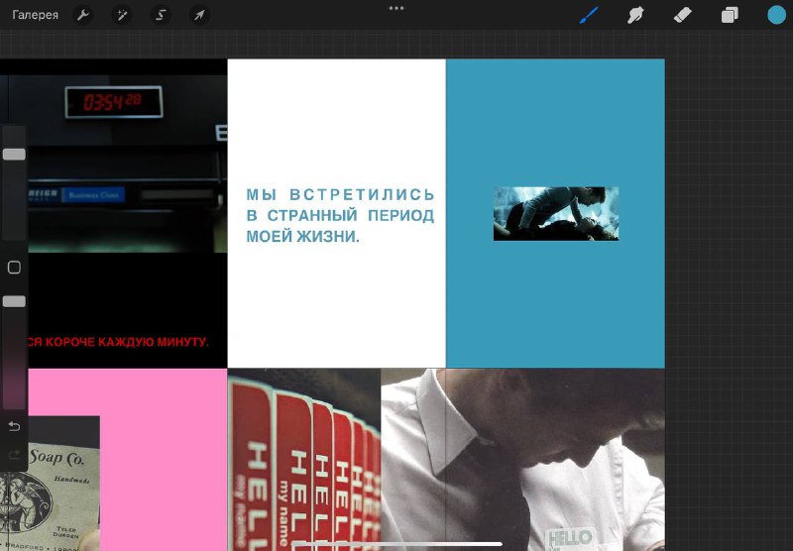Activate the Selection S-shaped tool
Image resolution: width=793 pixels, height=551 pixels.
click(161, 15)
